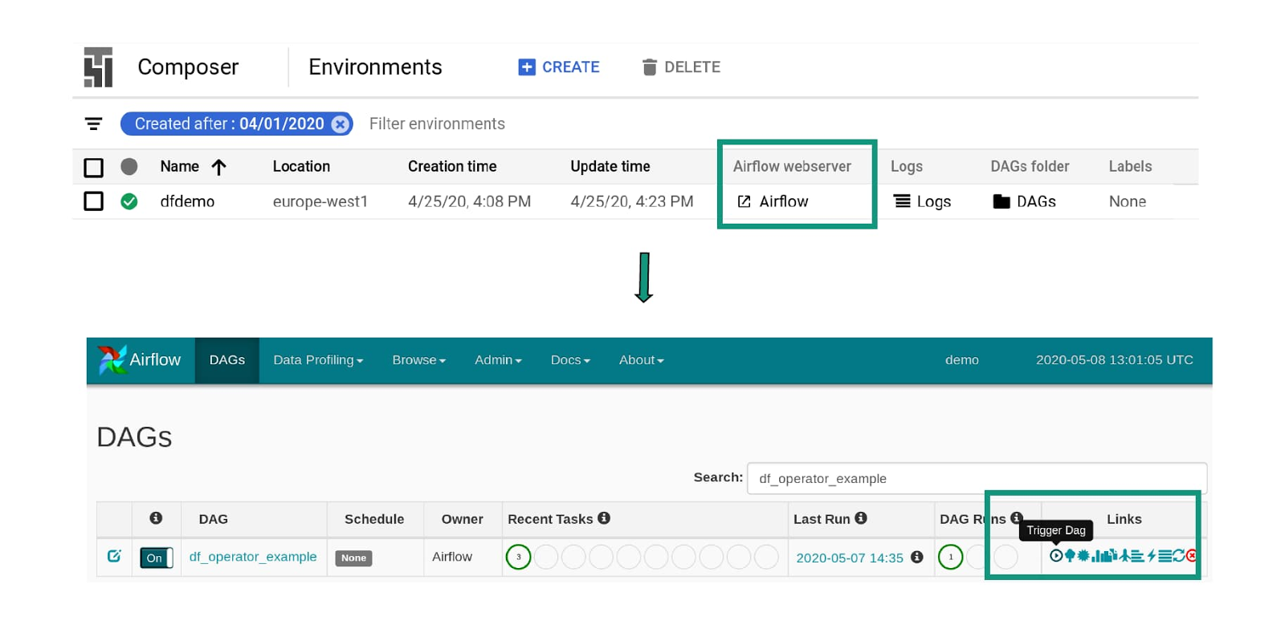Screen dimensions: 1285x625
Task: Click the Labels column header
Action: [x=1130, y=166]
